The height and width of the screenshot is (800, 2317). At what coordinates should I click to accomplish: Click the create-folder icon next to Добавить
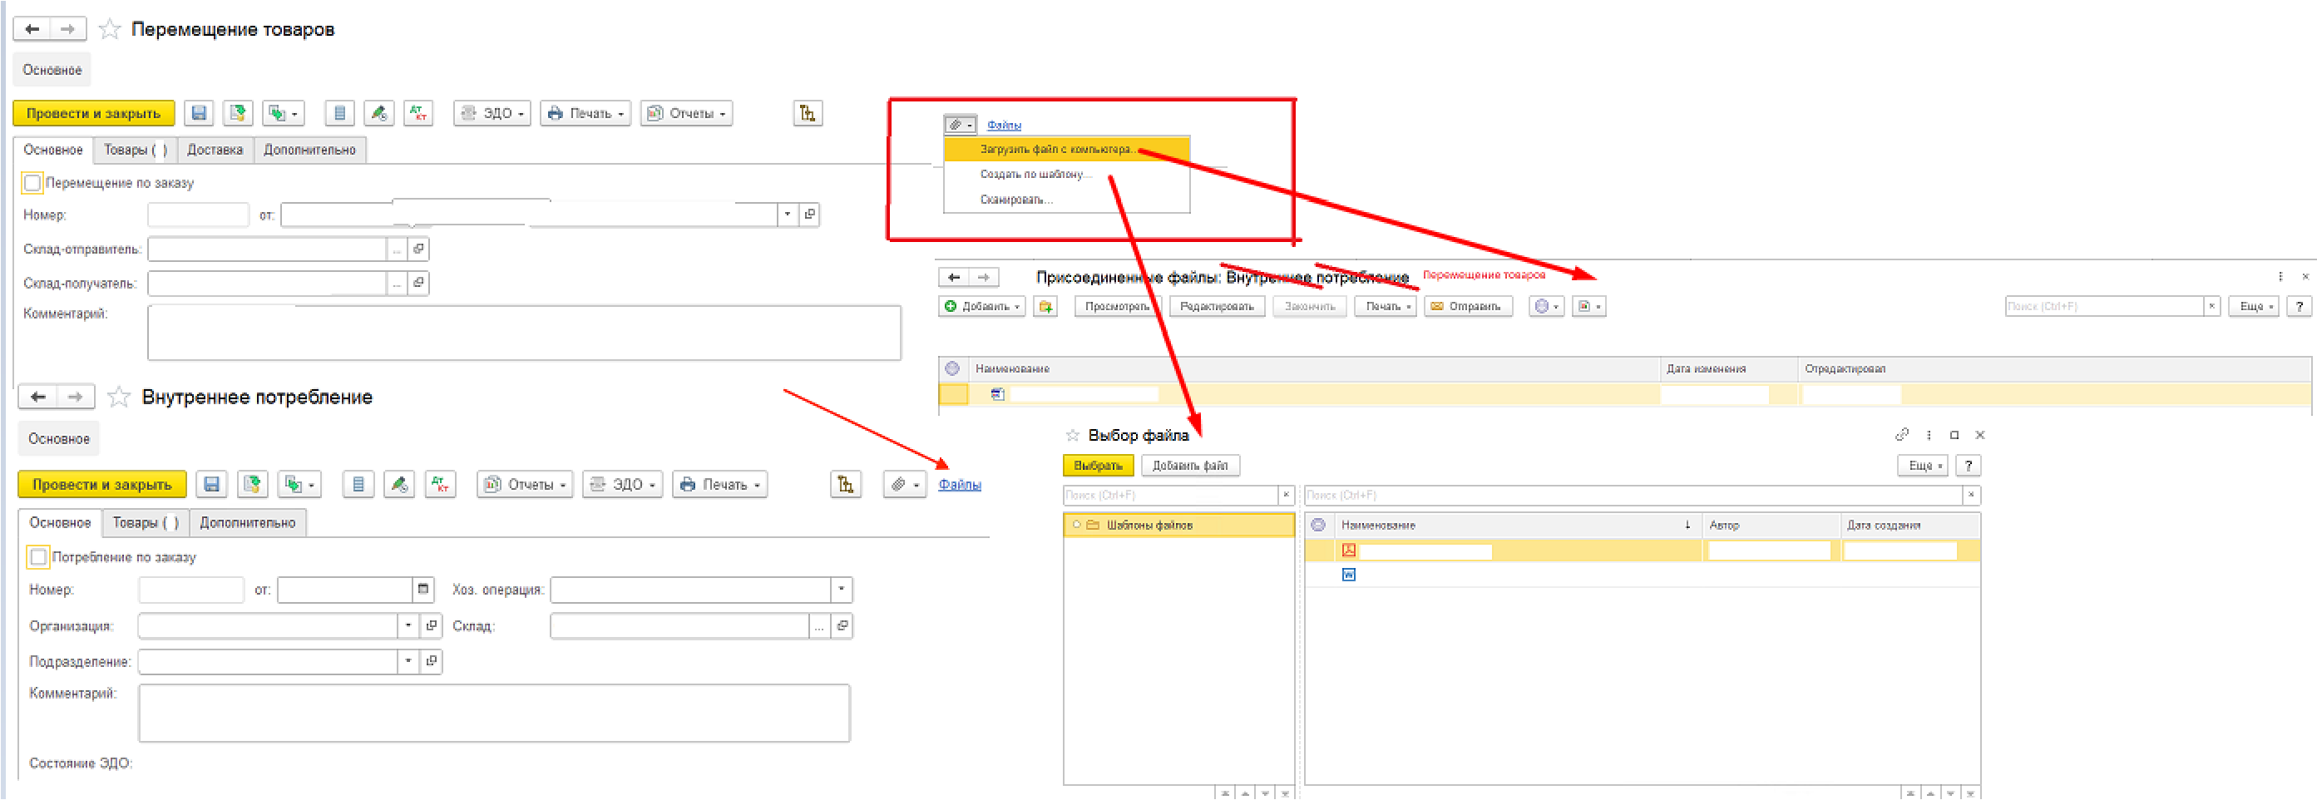(1045, 307)
